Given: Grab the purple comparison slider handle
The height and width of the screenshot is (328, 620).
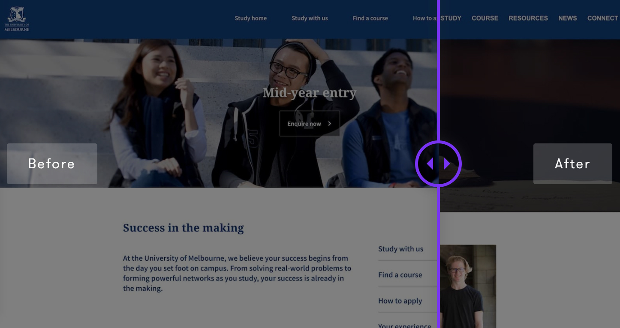Looking at the screenshot, I should coord(438,164).
